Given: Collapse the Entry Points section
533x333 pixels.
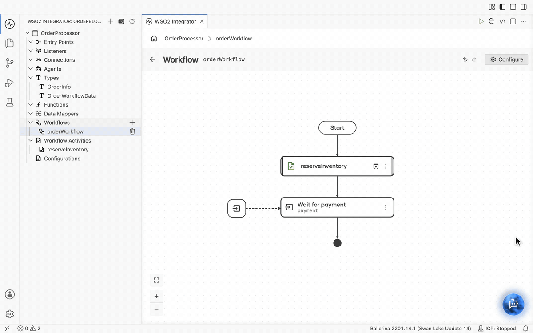Looking at the screenshot, I should (31, 42).
